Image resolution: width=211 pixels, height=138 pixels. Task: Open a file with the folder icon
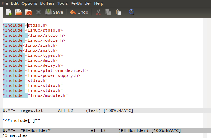click(x=18, y=12)
